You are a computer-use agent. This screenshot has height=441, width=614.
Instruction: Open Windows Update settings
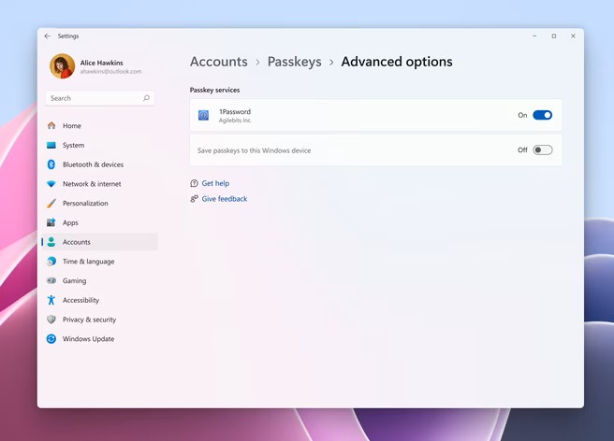click(88, 339)
